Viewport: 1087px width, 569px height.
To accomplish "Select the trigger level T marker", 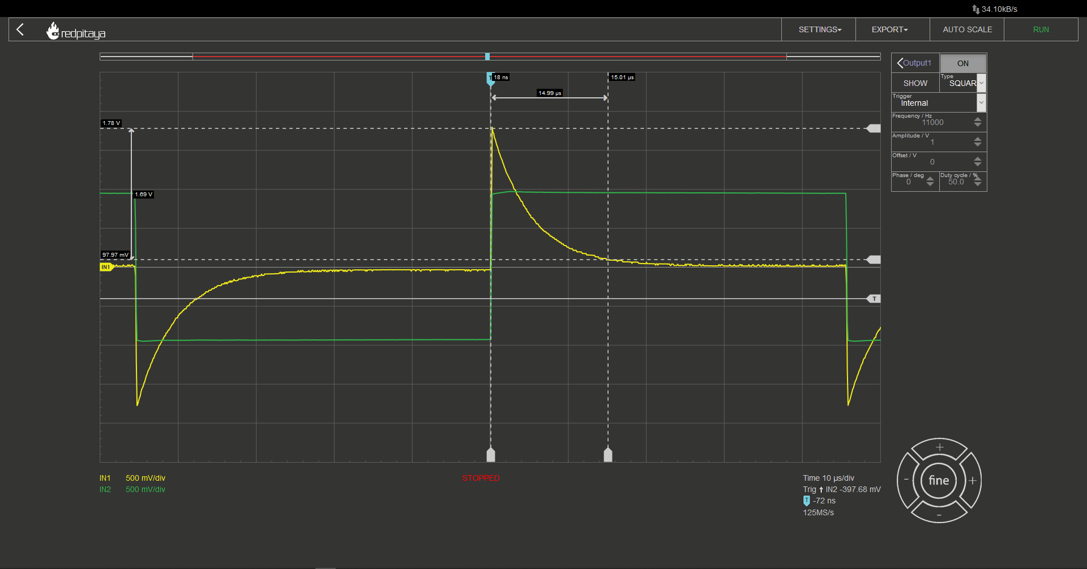I will [x=874, y=299].
